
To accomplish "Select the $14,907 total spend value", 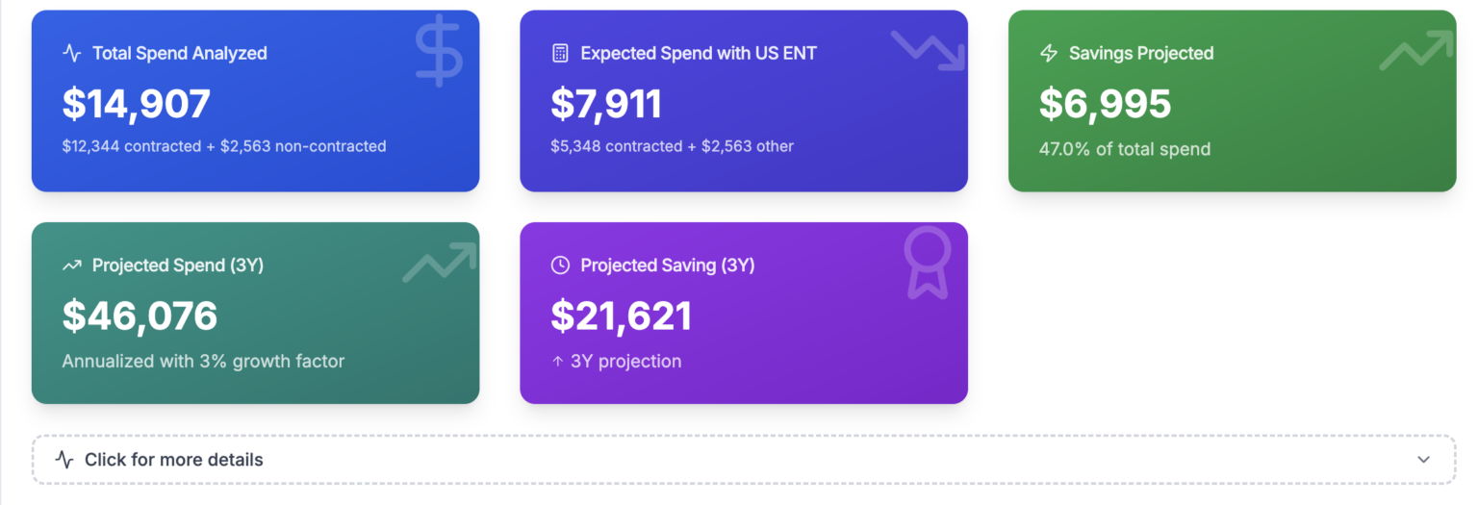I will tap(136, 104).
